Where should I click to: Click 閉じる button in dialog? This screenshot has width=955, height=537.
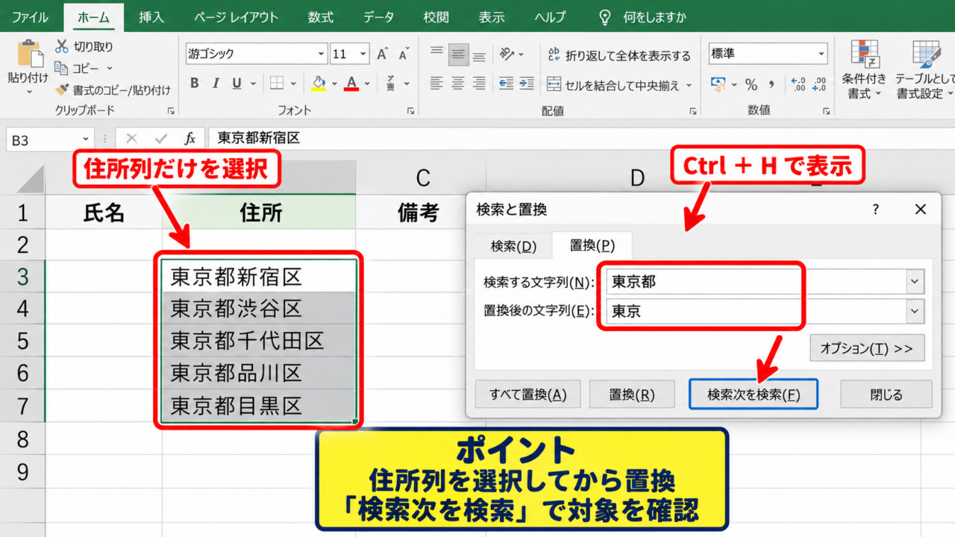886,395
